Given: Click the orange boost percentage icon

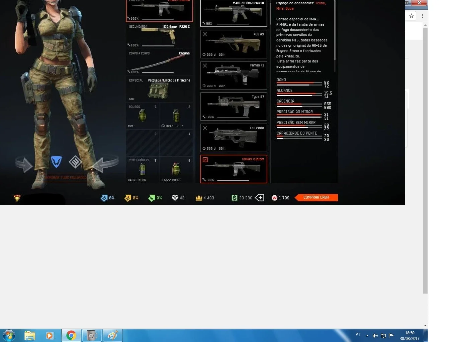Looking at the screenshot, I should pyautogui.click(x=128, y=198).
